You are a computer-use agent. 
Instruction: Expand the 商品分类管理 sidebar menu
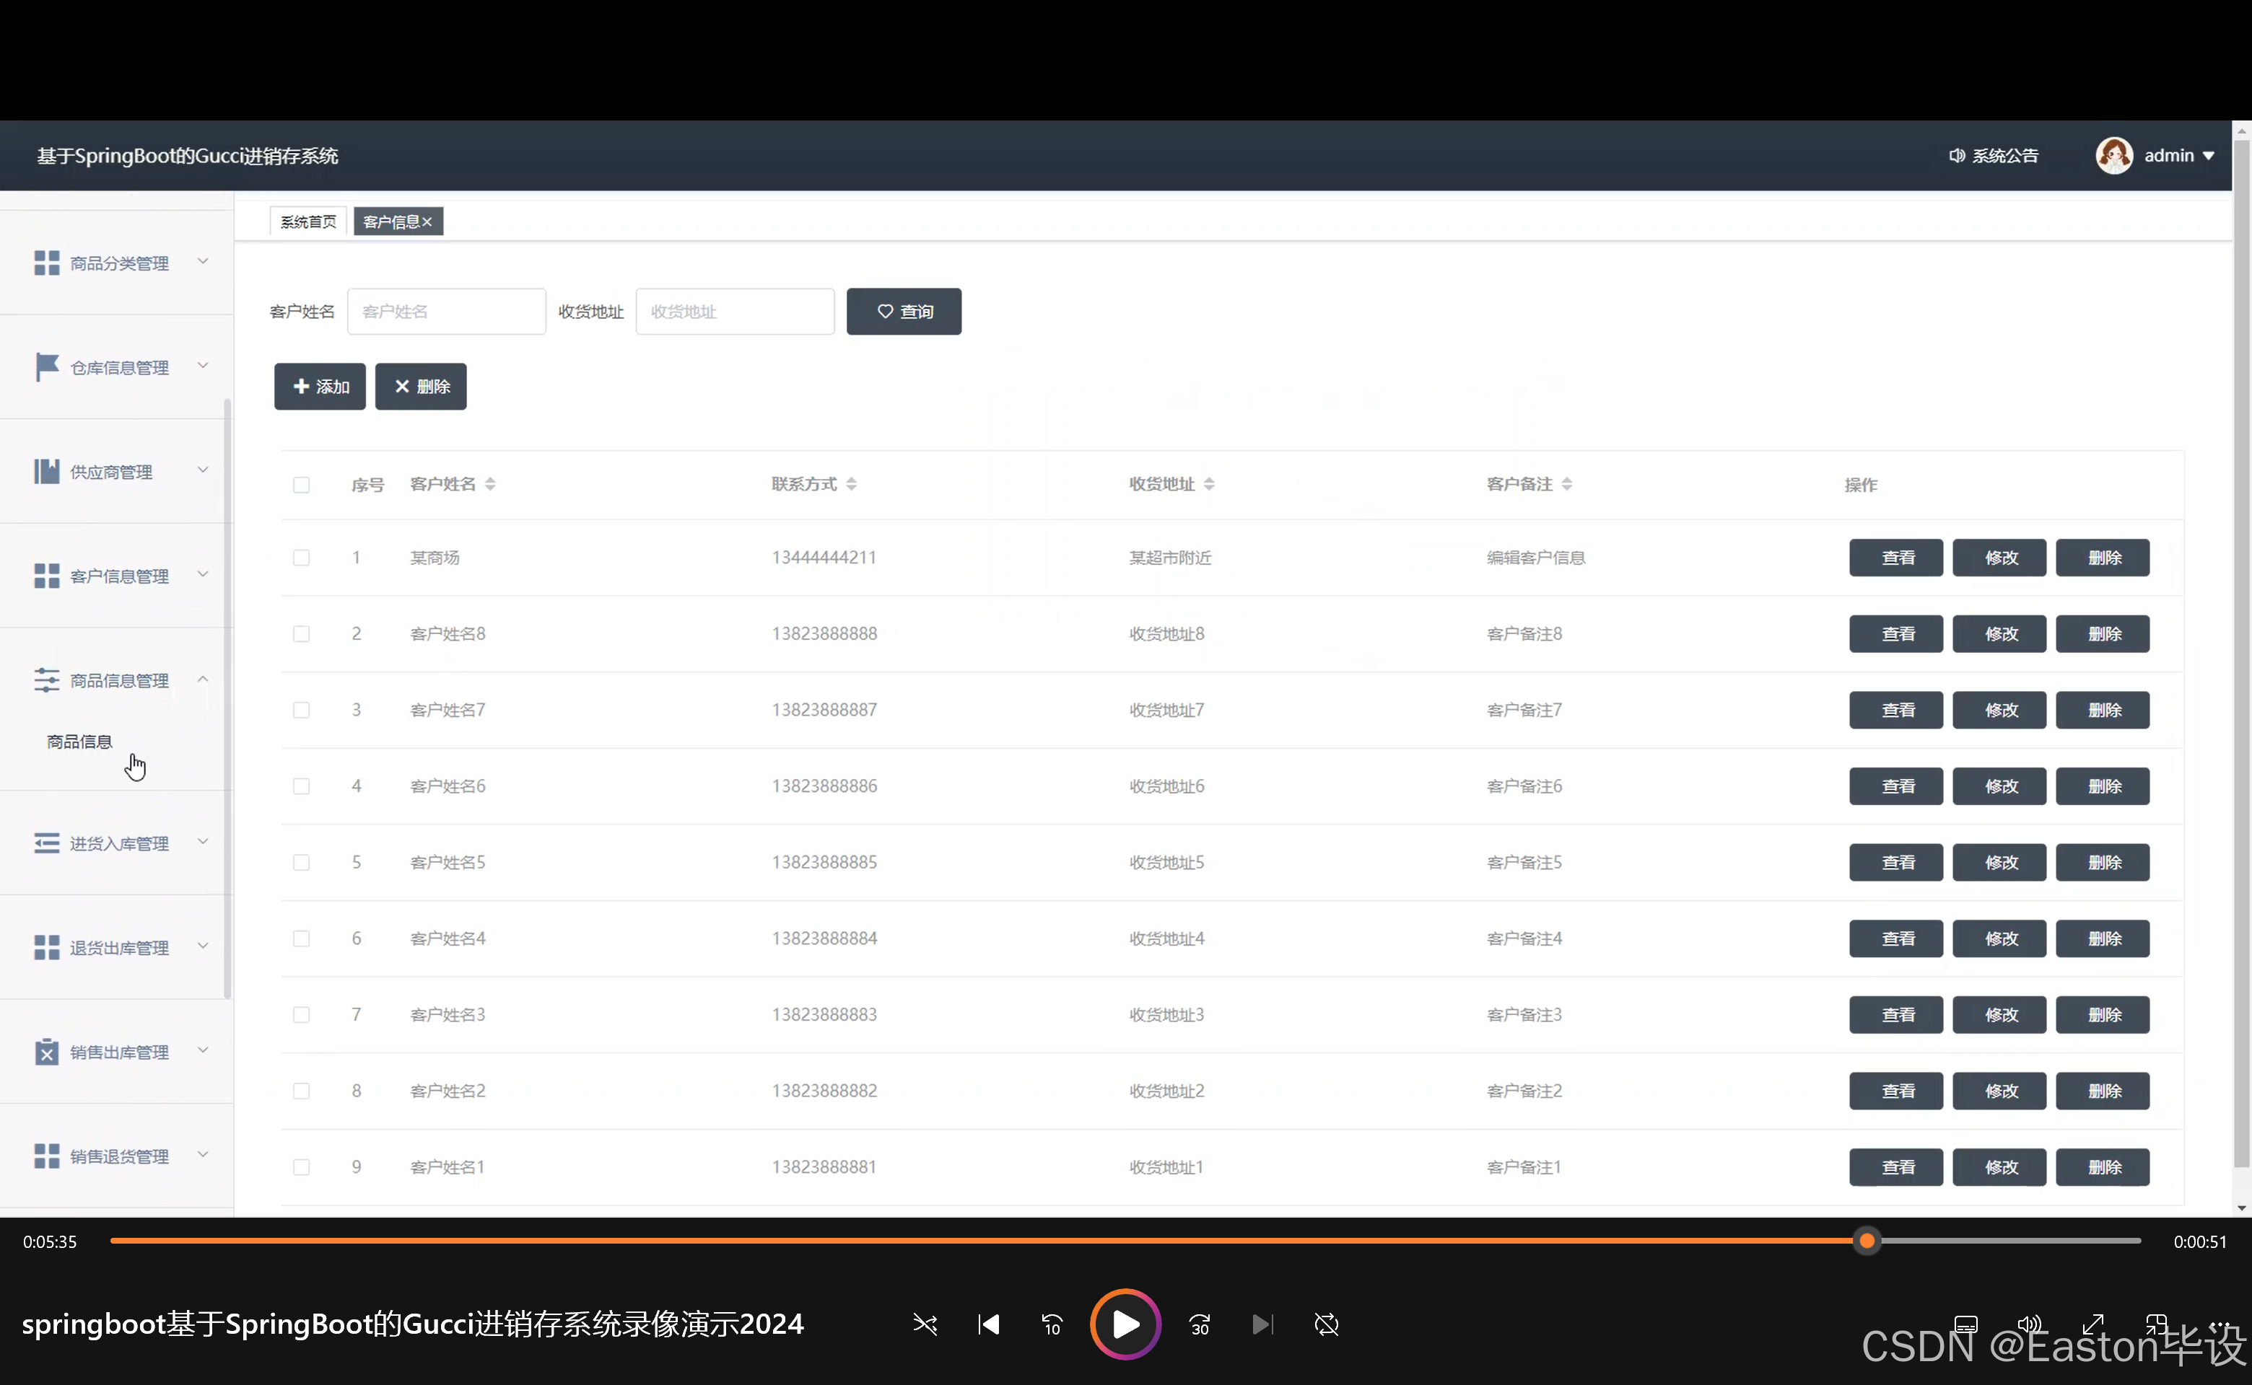coord(119,263)
